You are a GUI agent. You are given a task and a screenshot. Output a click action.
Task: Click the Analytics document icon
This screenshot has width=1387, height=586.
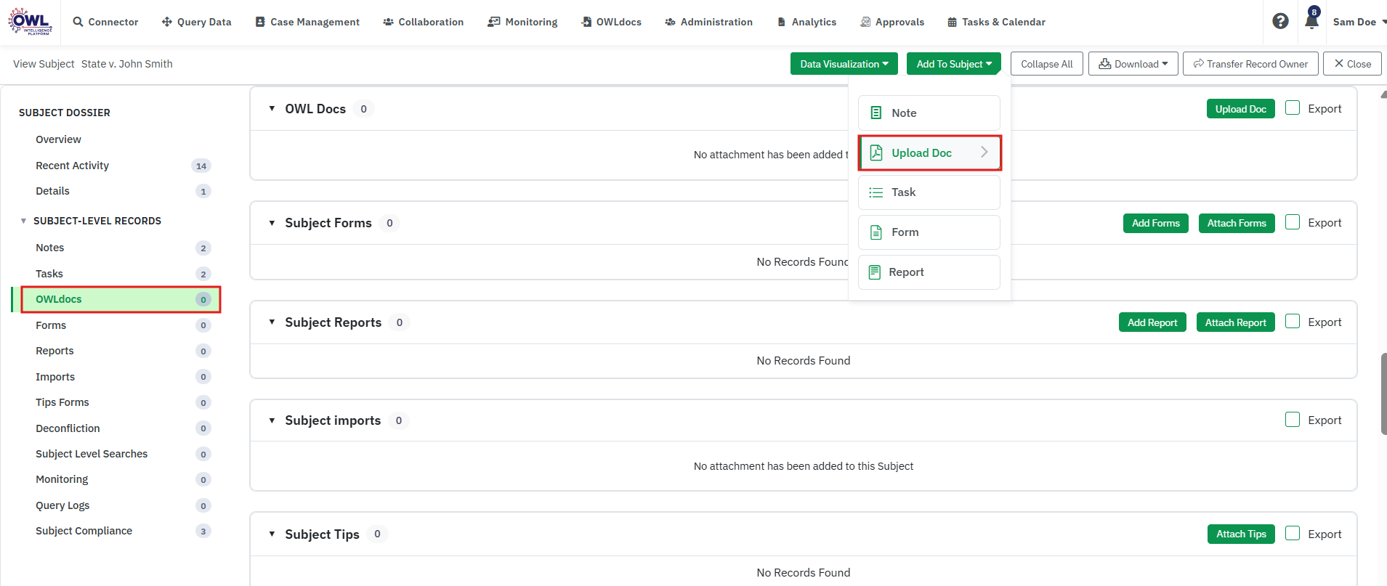coord(782,22)
